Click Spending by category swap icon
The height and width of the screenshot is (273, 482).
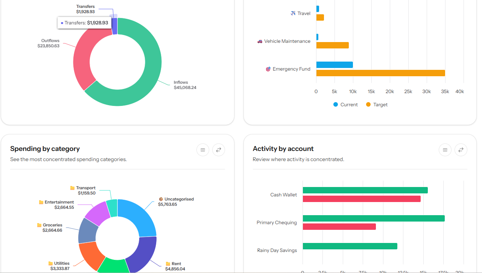pyautogui.click(x=219, y=150)
